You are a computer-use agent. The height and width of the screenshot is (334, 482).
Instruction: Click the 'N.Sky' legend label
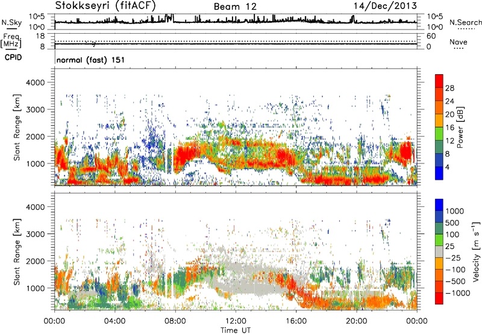pos(11,22)
